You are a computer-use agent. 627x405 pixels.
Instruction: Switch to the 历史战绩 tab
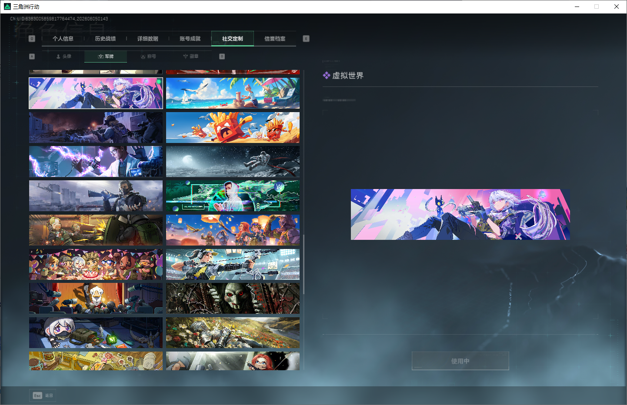(x=105, y=39)
